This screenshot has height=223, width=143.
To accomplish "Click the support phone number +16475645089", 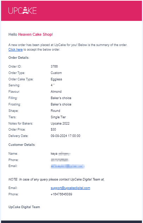I will 61,194.
